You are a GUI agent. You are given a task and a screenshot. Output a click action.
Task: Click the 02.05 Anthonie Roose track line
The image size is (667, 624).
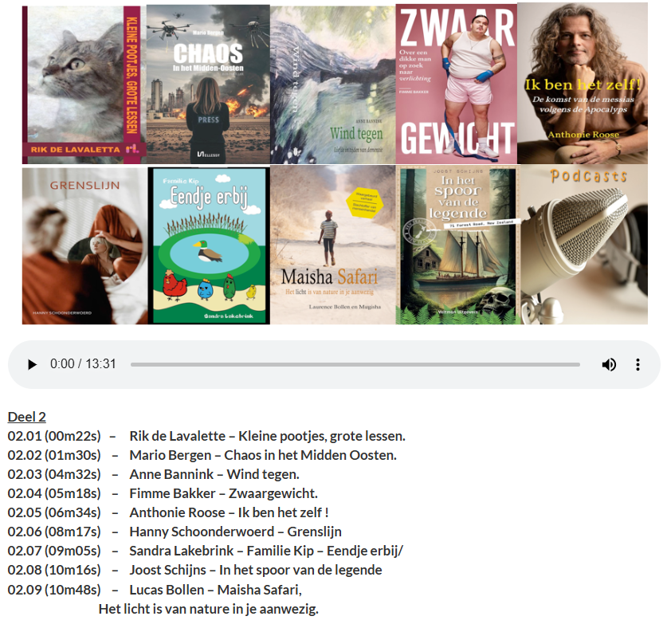click(x=168, y=512)
